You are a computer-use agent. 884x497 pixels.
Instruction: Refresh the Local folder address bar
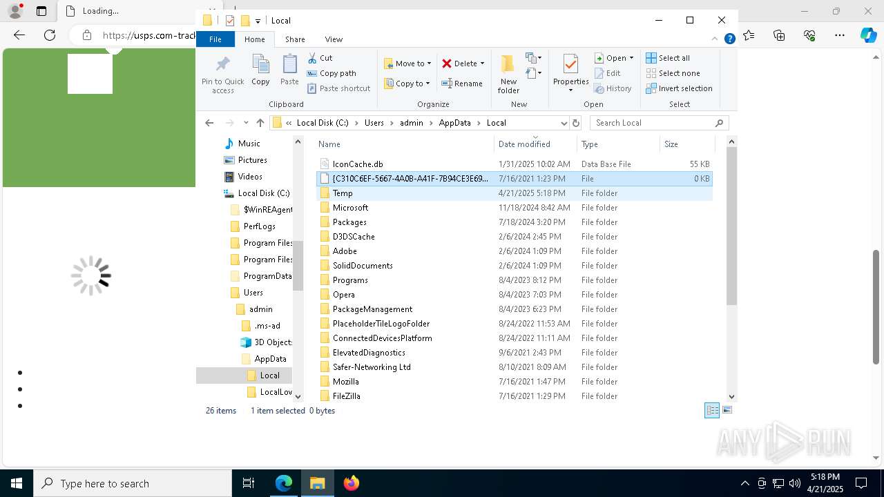tap(576, 123)
